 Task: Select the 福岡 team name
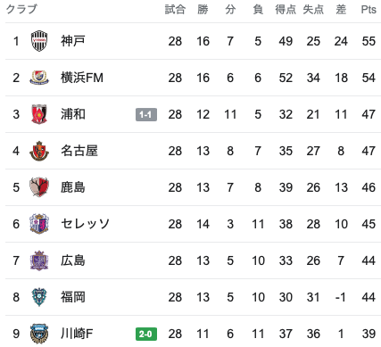(x=73, y=297)
